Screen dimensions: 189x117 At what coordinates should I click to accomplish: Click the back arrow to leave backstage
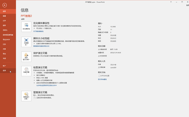click(5, 5)
